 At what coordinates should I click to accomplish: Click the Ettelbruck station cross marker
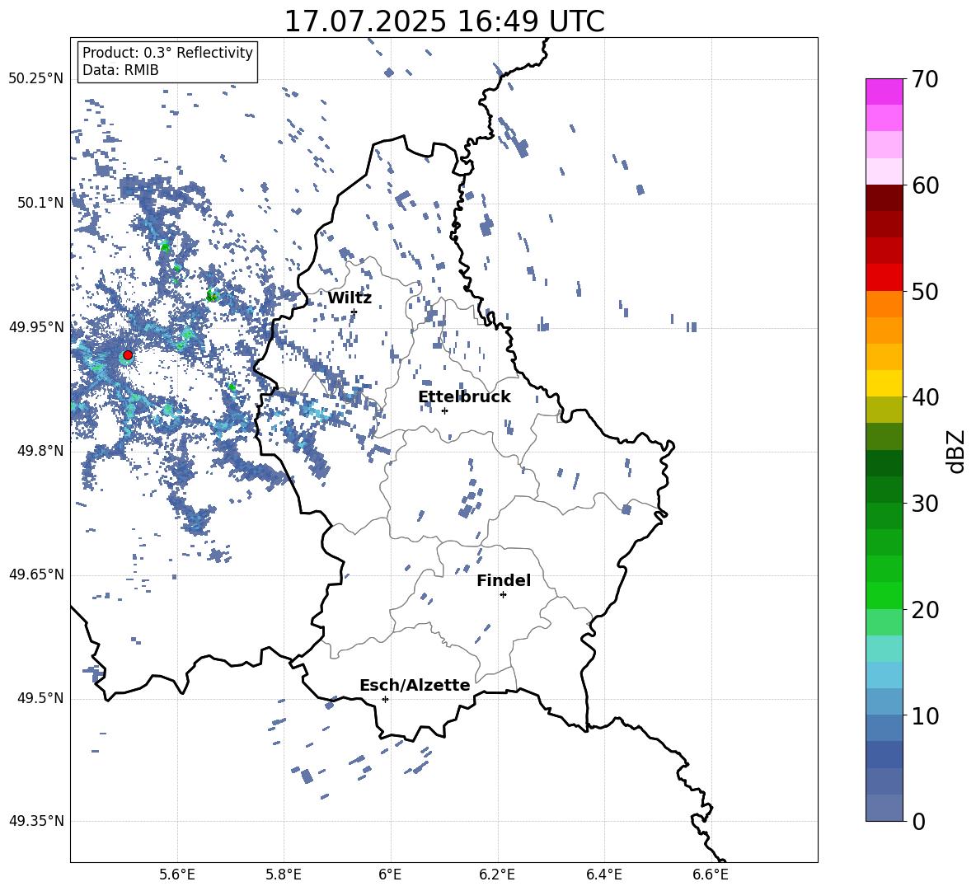pos(444,410)
